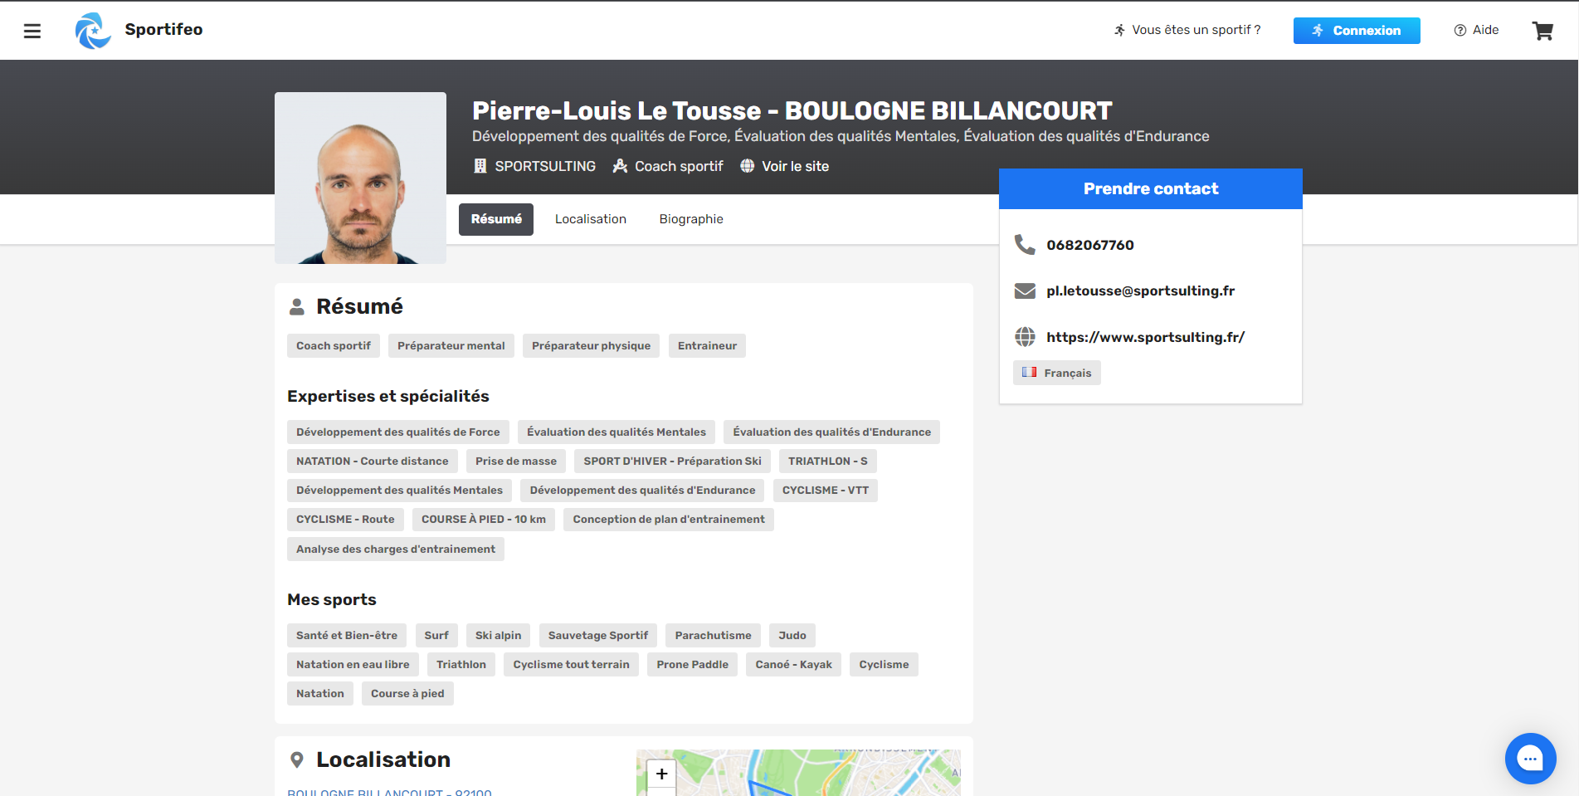This screenshot has width=1579, height=796.
Task: Click the Prone Paddle tag
Action: pos(693,665)
